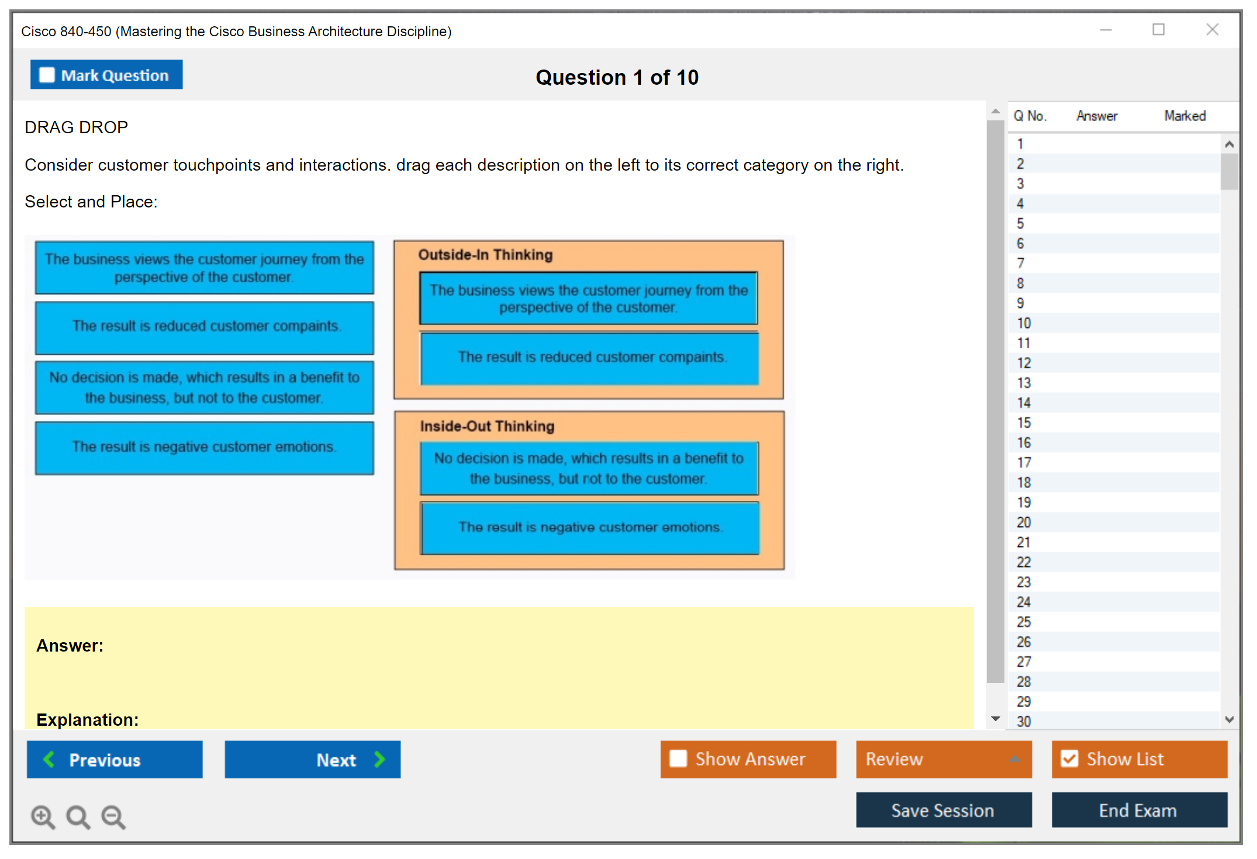Select question 22 in the question list
The height and width of the screenshot is (859, 1257).
coord(1024,562)
